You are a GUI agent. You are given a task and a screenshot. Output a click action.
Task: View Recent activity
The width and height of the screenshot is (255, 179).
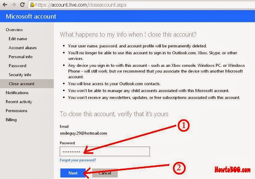pos(19,102)
